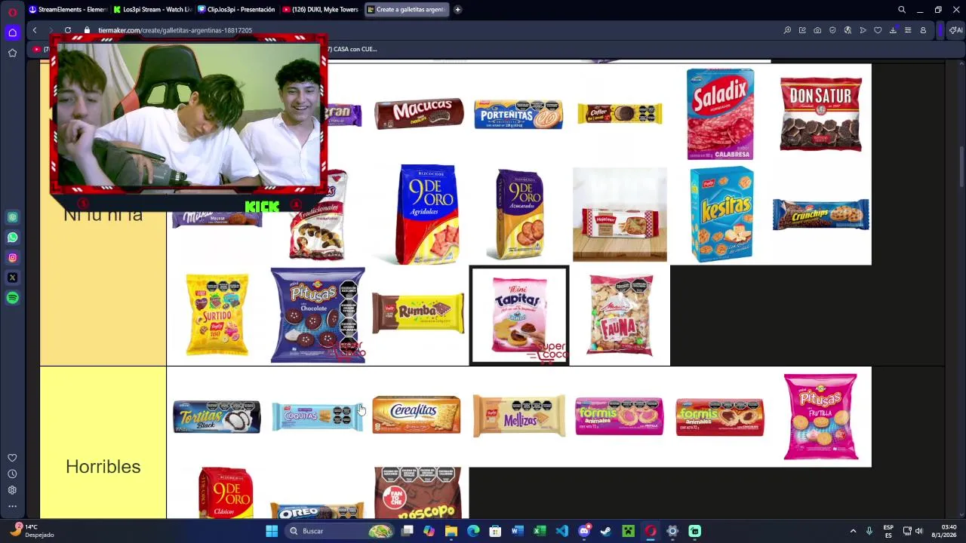966x543 pixels.
Task: Click the share page toolbar icon
Action: pos(802,30)
